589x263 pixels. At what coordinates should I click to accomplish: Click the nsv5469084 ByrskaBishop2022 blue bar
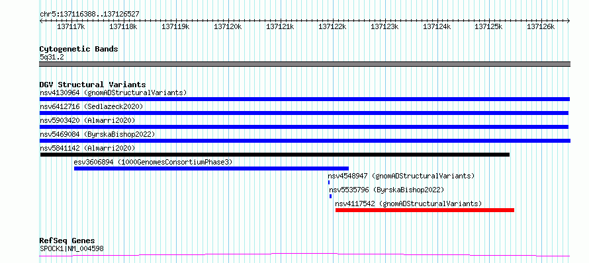[305, 141]
